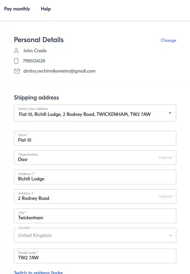Expand the Select your address dropdown arrow
Screen dimensions: 190x274
point(170,113)
